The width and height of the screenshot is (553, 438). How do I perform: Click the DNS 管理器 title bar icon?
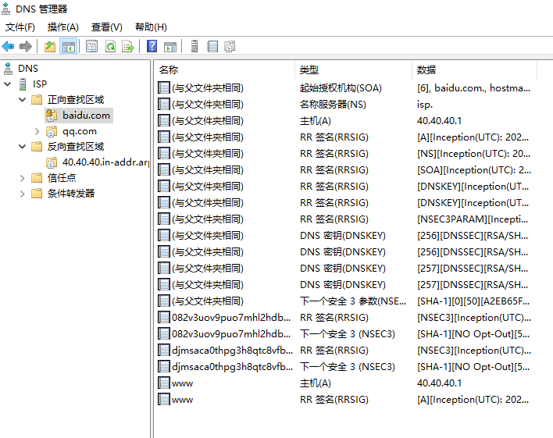click(x=6, y=9)
